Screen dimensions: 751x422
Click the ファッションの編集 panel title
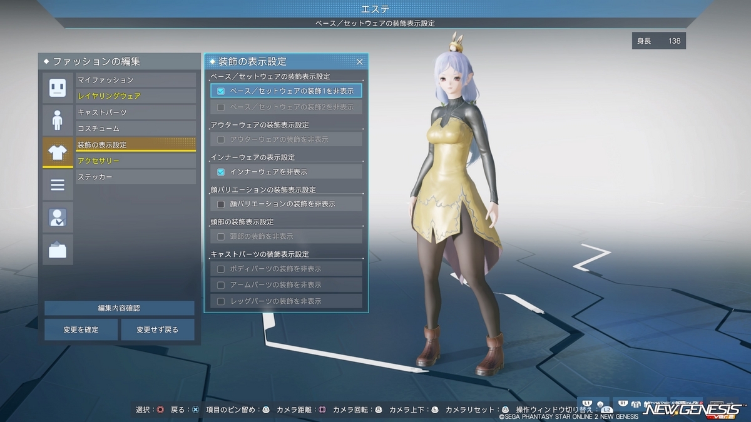(96, 61)
